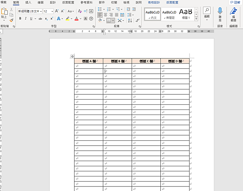Open the borders dropdown arrow

point(113,21)
